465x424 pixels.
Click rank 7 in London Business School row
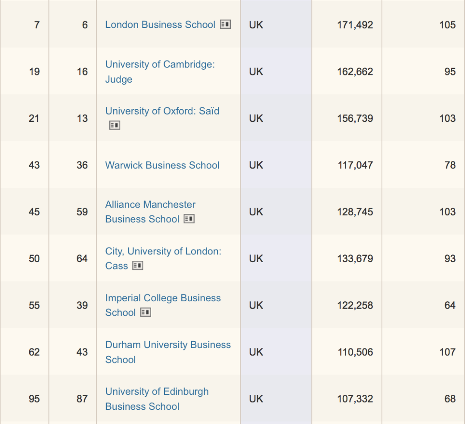coord(37,25)
